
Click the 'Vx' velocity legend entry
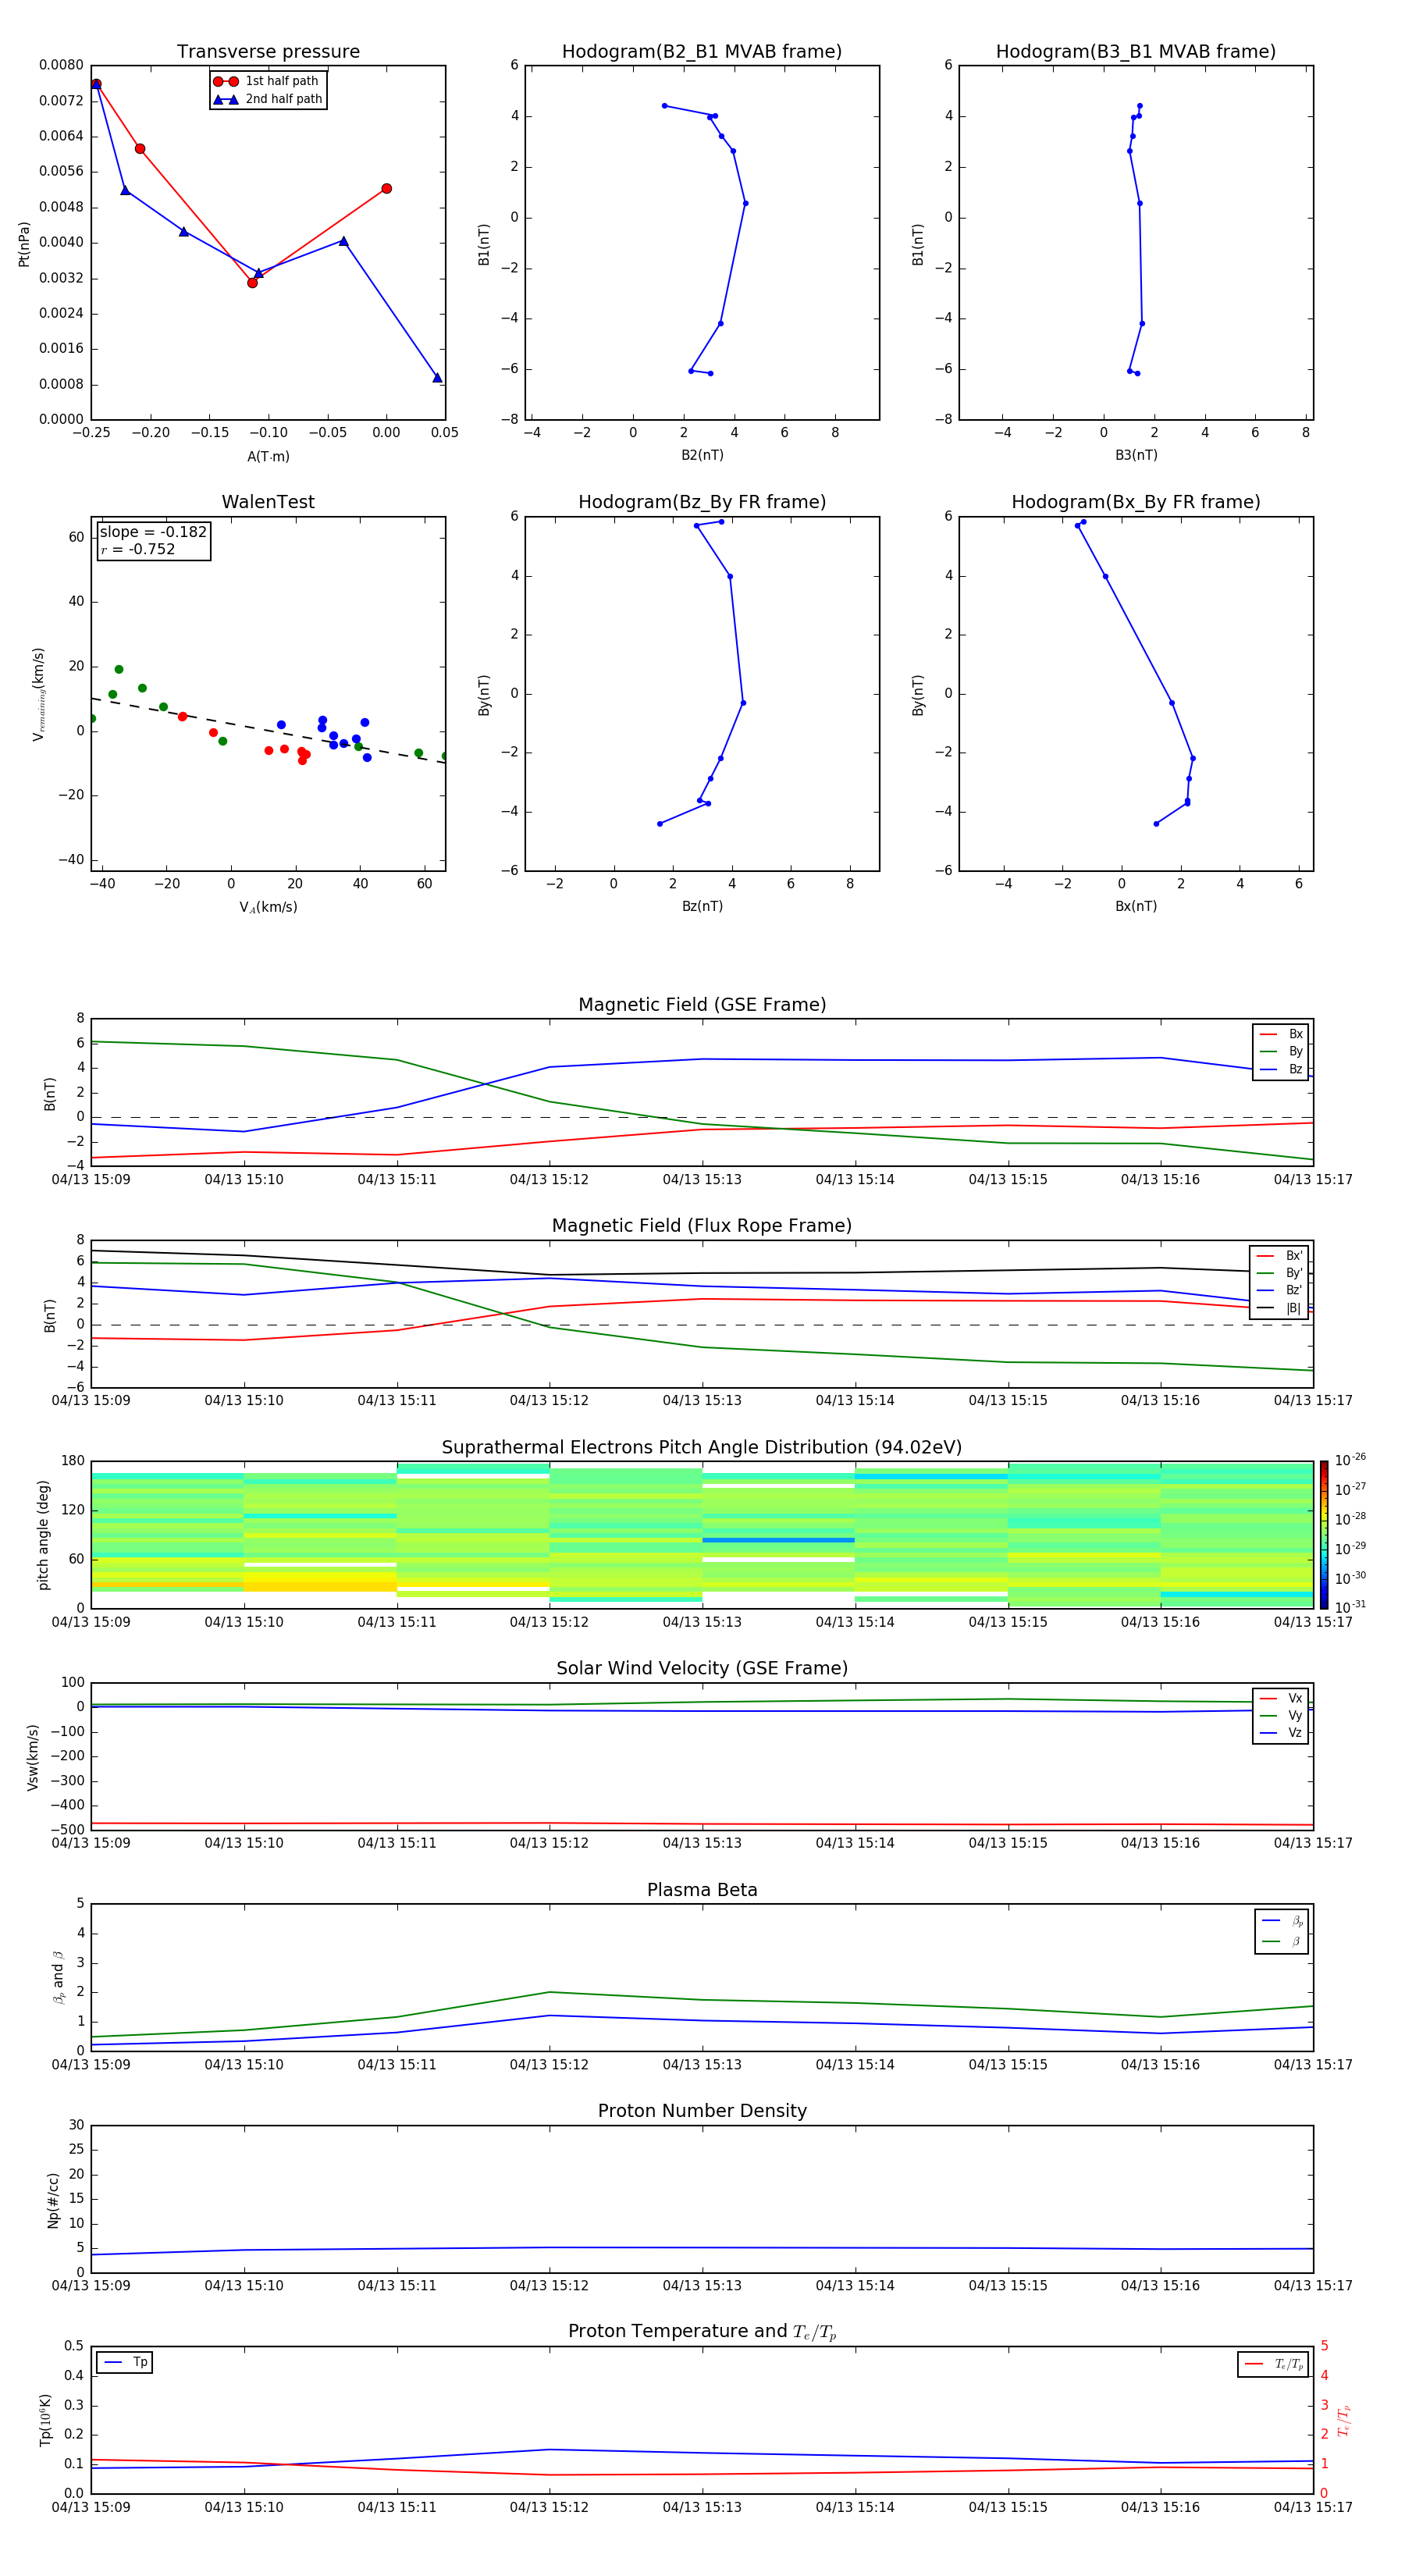1281,1698
